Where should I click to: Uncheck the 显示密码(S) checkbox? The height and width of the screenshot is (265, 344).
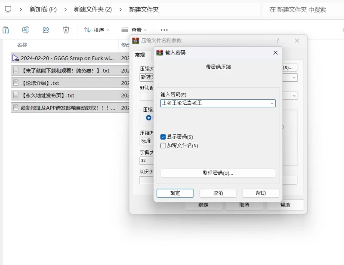point(163,137)
